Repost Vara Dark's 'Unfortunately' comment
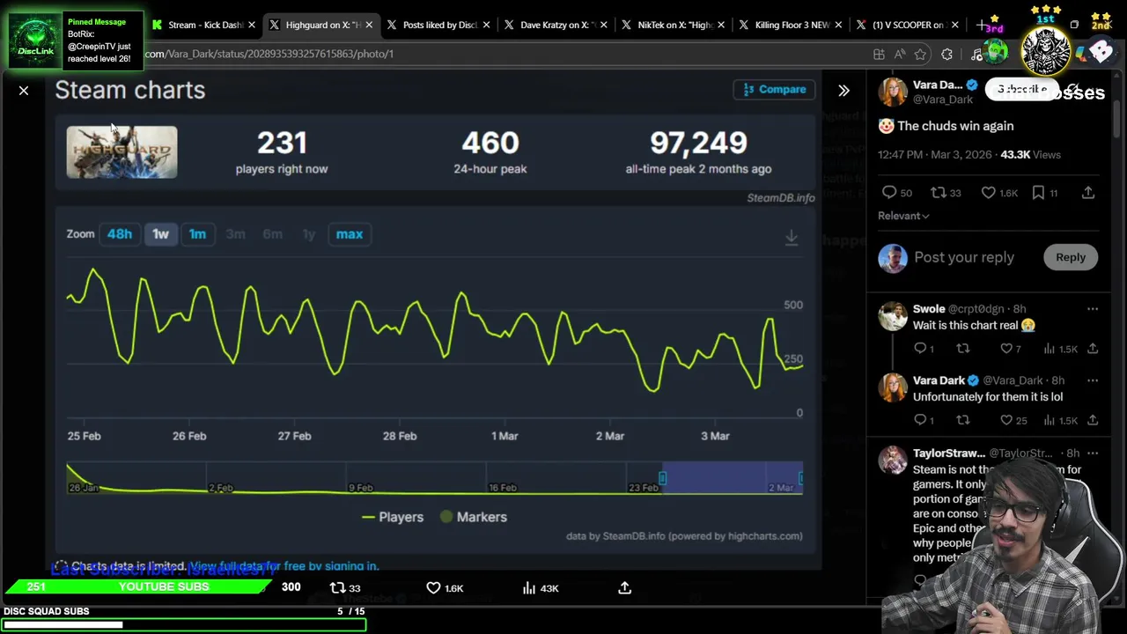 962,420
